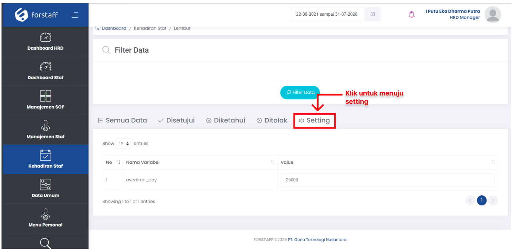The width and height of the screenshot is (515, 252).
Task: Click the 'Showing 1 to 1 of 1 entries' text
Action: click(129, 202)
